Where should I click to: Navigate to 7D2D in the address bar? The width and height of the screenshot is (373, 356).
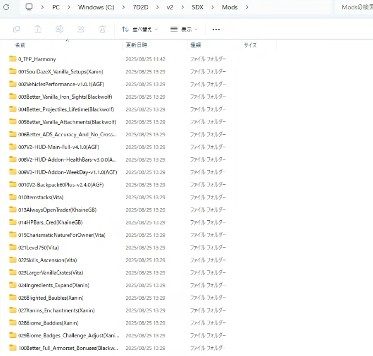click(x=140, y=7)
